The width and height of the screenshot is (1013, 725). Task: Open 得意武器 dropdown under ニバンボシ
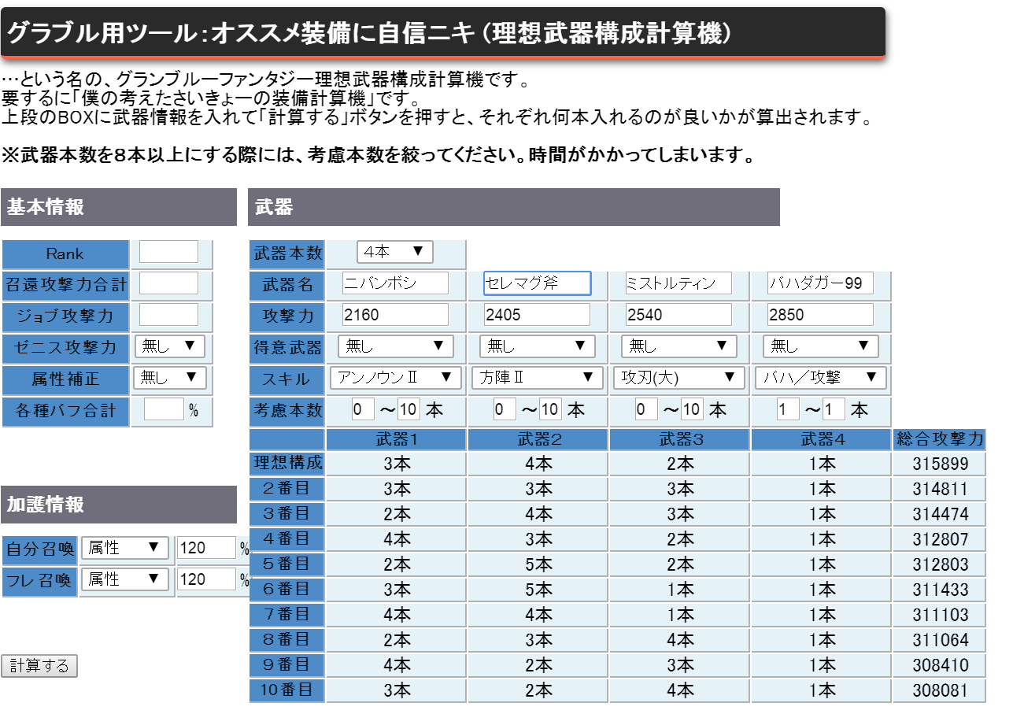(x=396, y=346)
